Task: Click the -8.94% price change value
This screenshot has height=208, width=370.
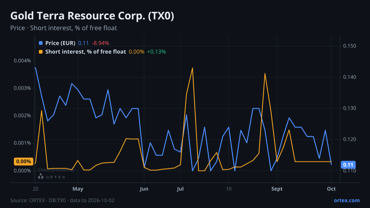Action: (101, 43)
